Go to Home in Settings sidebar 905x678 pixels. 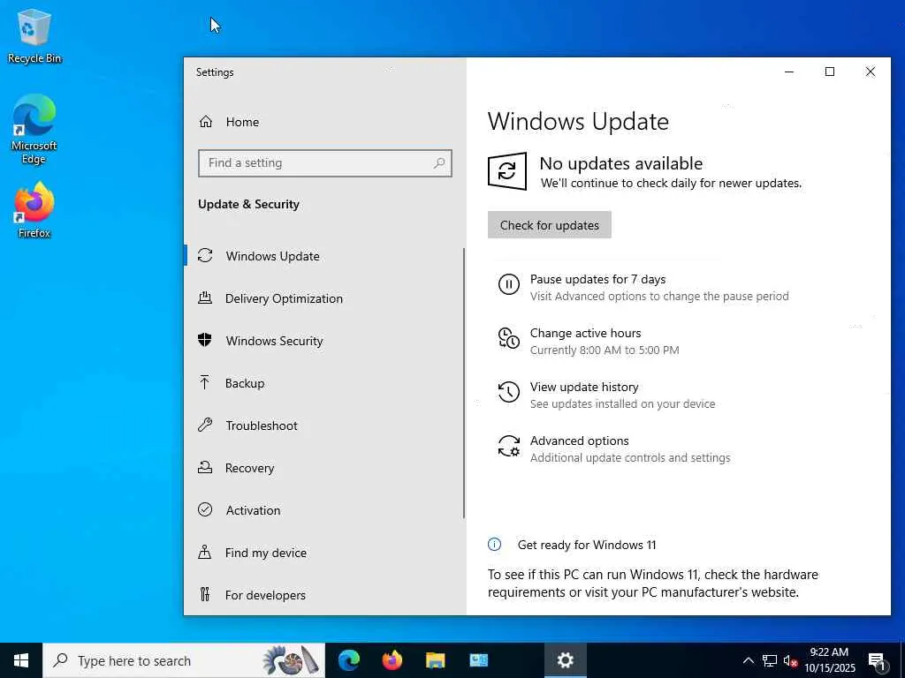(x=324, y=122)
